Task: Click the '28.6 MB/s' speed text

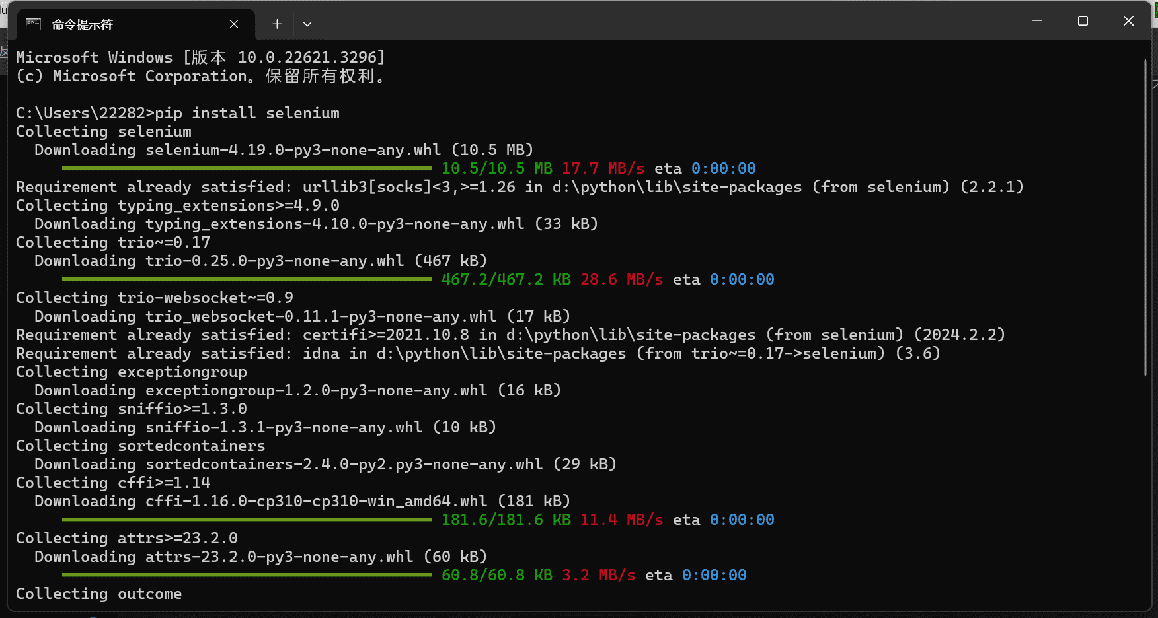Action: [622, 279]
